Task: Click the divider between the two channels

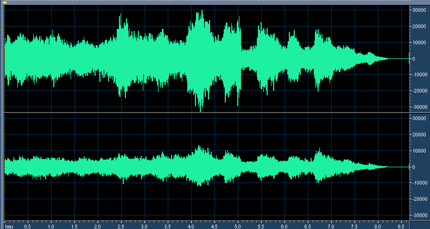Action: pos(206,113)
